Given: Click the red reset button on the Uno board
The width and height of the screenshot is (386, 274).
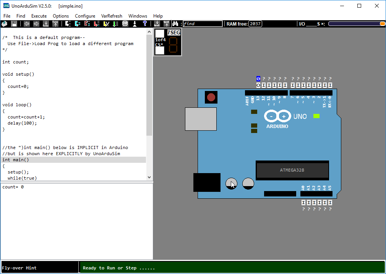Looking at the screenshot, I should pos(211,97).
